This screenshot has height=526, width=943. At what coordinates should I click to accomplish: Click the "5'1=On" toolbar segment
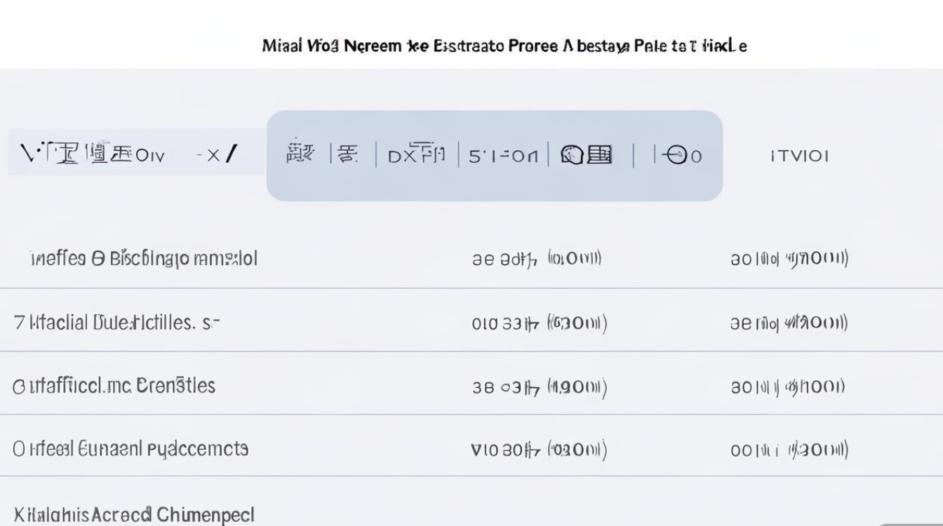[503, 155]
